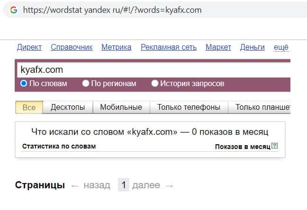The image size is (307, 210).
Task: Select page number 1
Action: tap(124, 185)
